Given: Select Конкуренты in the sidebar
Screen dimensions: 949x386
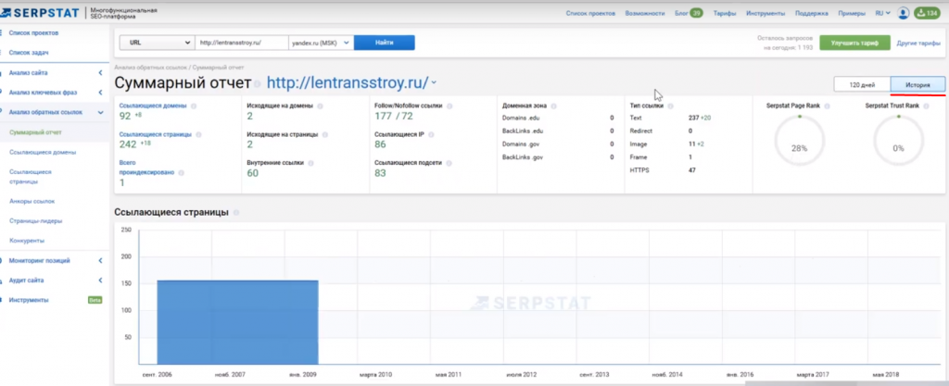Looking at the screenshot, I should [x=27, y=241].
